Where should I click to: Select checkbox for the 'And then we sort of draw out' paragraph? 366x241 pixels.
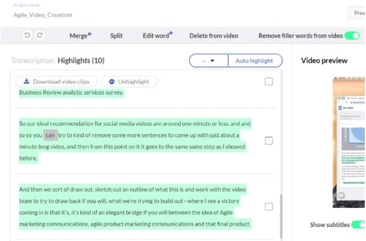click(x=269, y=206)
